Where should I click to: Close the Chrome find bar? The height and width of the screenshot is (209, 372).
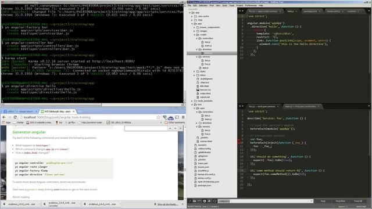tap(181, 128)
